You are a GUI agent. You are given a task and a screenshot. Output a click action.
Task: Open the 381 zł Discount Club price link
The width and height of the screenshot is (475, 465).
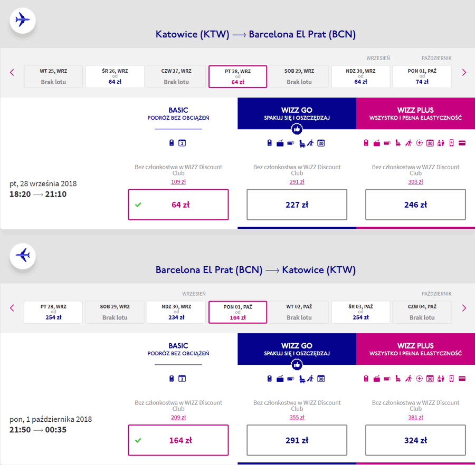415,418
